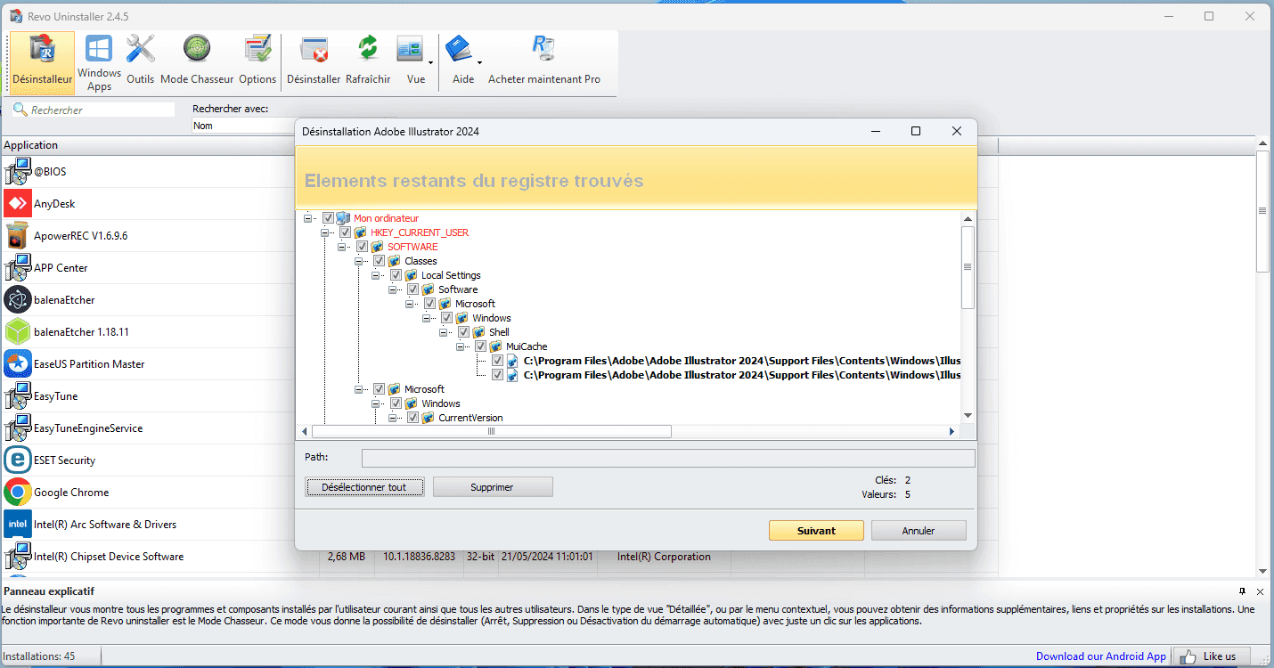Image resolution: width=1274 pixels, height=668 pixels.
Task: Select the EasyTune application icon
Action: pyautogui.click(x=18, y=396)
